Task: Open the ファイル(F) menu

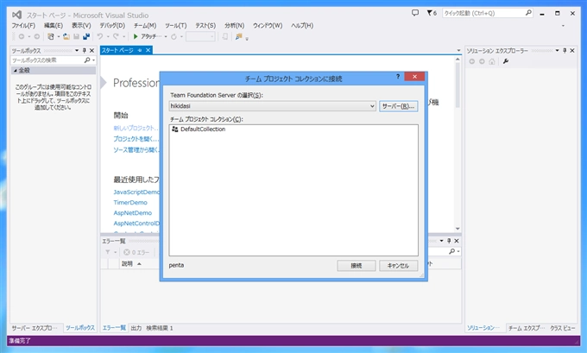Action: (x=23, y=25)
